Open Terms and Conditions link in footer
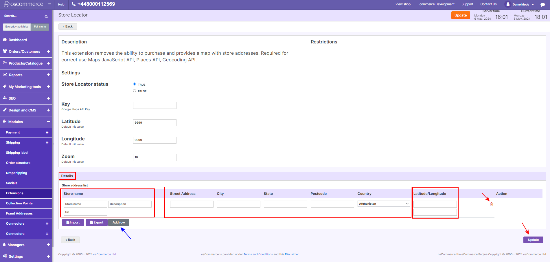This screenshot has width=550, height=262. click(258, 254)
